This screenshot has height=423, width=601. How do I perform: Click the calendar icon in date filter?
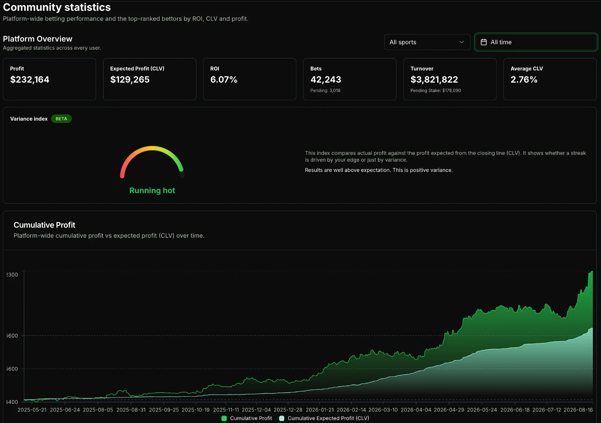484,42
